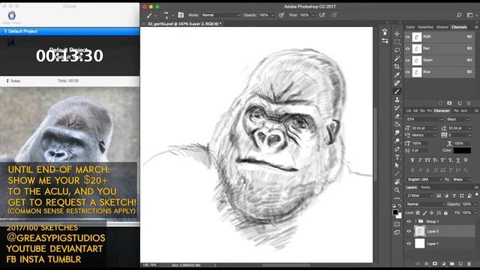Select the Lasso tool
Image resolution: width=480 pixels, height=270 pixels.
coord(397,50)
